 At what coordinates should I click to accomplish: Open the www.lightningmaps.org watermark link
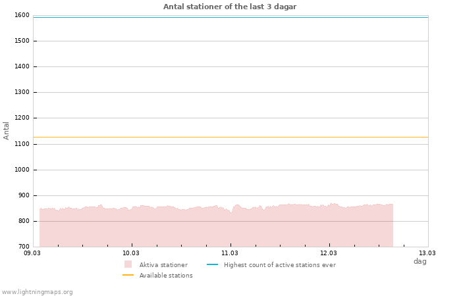tap(38, 292)
